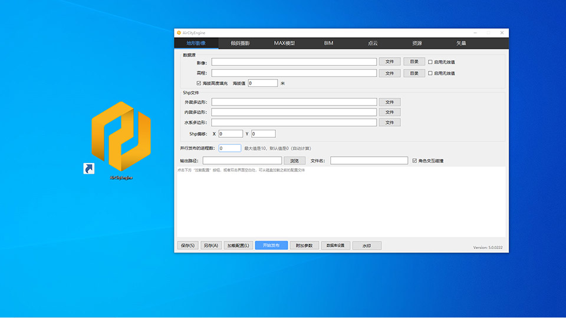Screen dimensions: 566x318
Task: Switch to the 倾斜摄影 tab
Action: click(x=240, y=43)
